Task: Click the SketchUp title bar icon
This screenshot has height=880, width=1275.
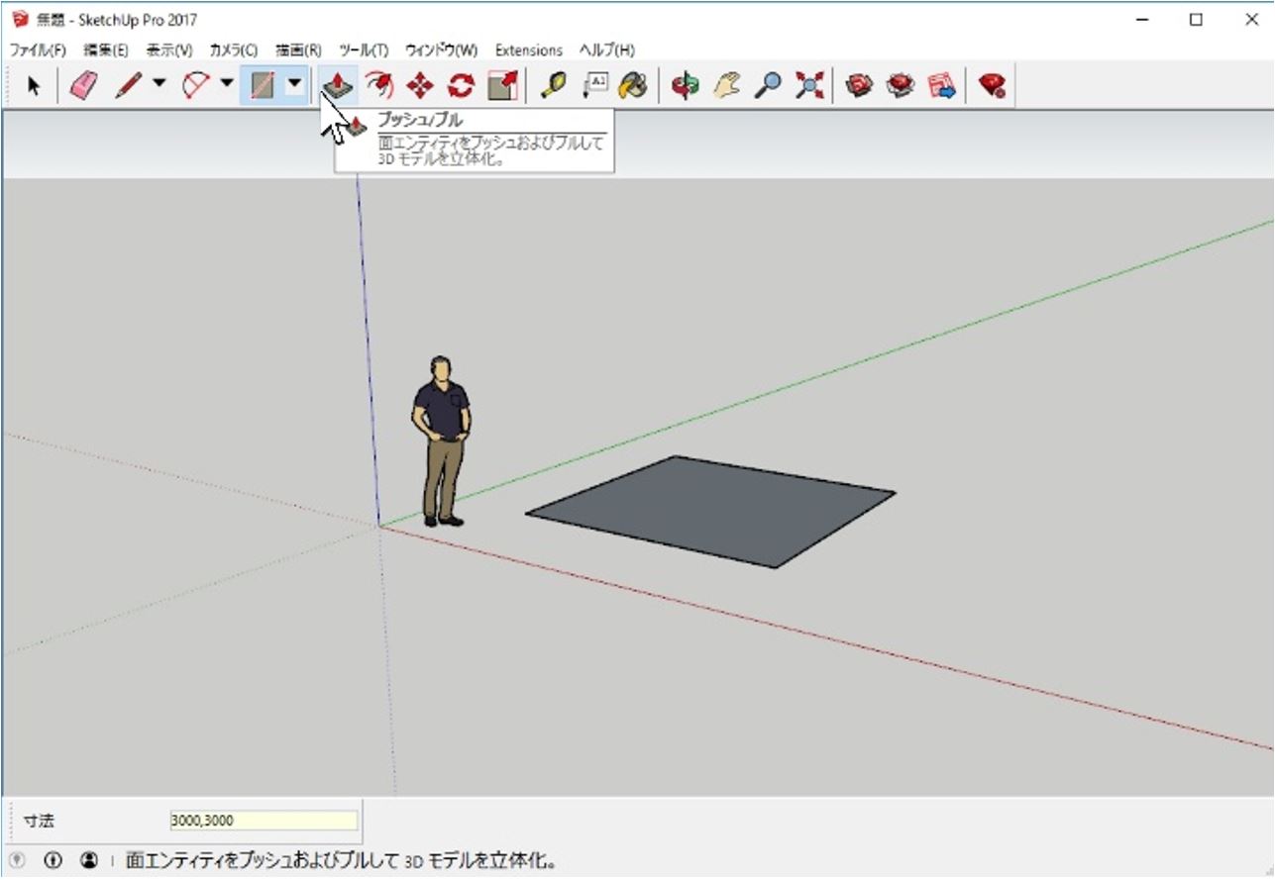Action: coord(19,19)
